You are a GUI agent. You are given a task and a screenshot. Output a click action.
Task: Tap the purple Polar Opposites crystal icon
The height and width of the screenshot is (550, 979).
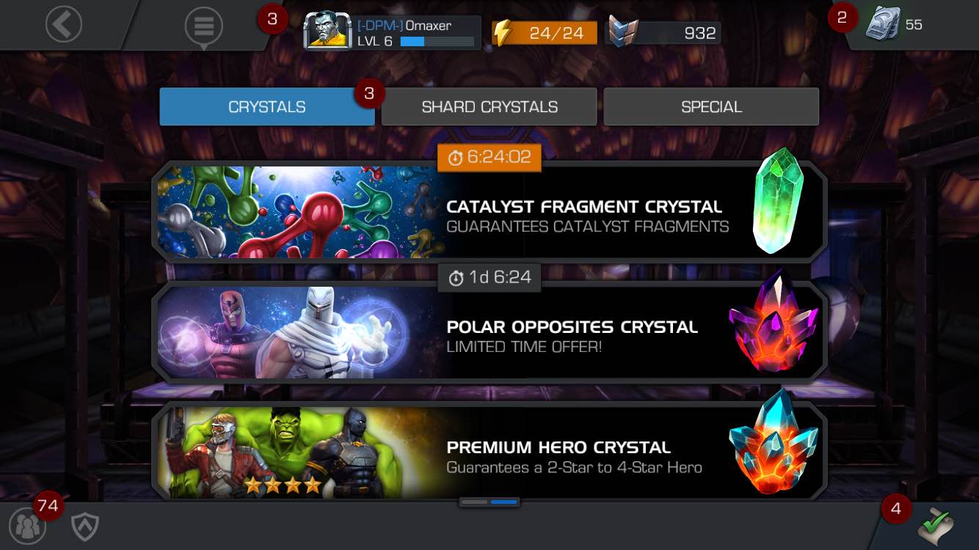(x=774, y=323)
